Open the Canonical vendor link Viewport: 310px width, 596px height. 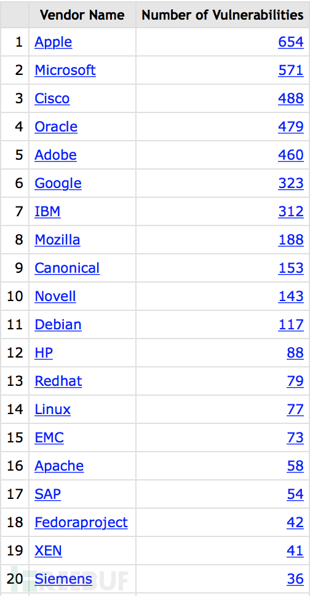(x=67, y=268)
